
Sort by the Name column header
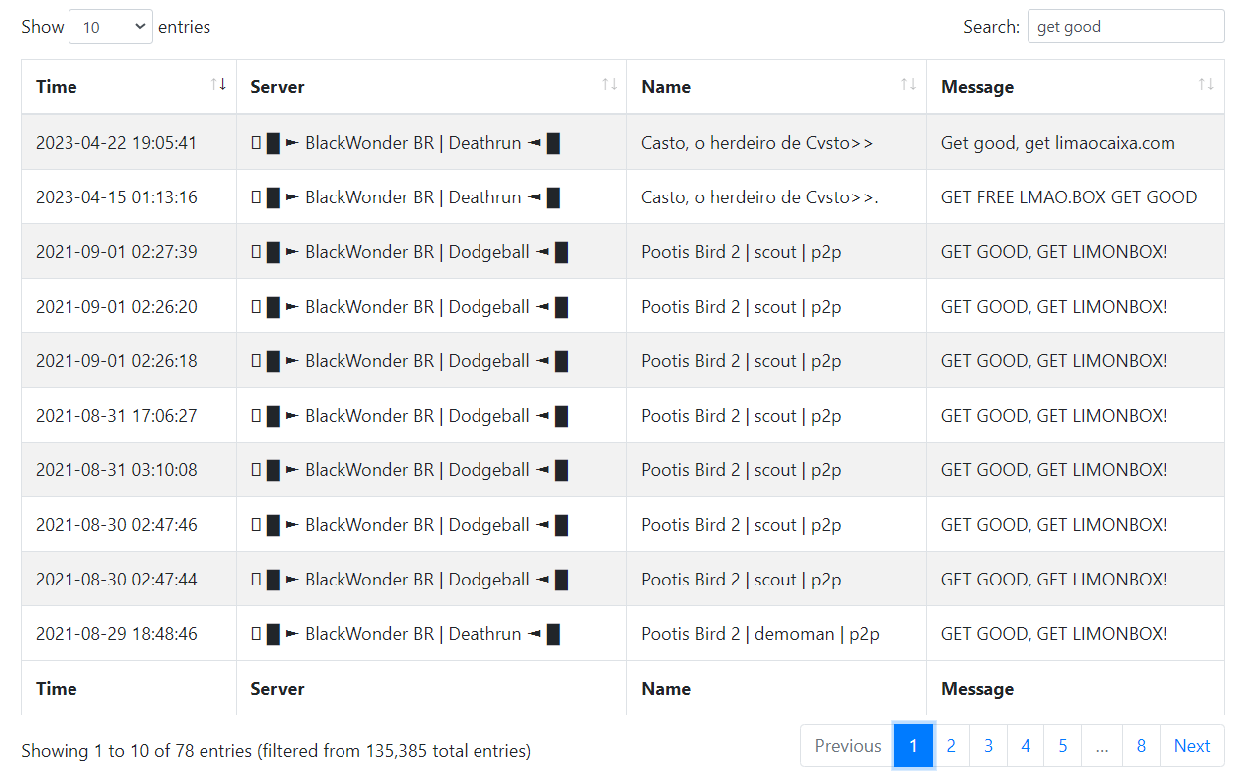[777, 86]
